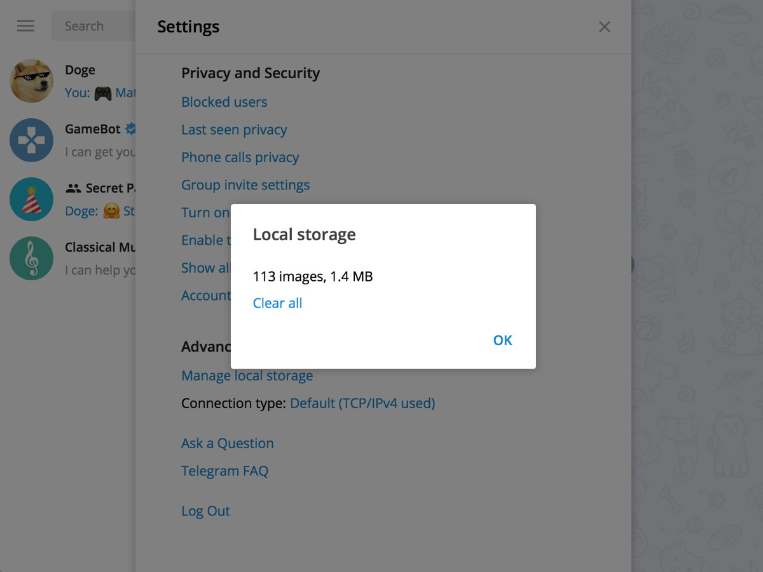Click the Secret Party hat avatar
763x572 pixels.
[x=32, y=200]
